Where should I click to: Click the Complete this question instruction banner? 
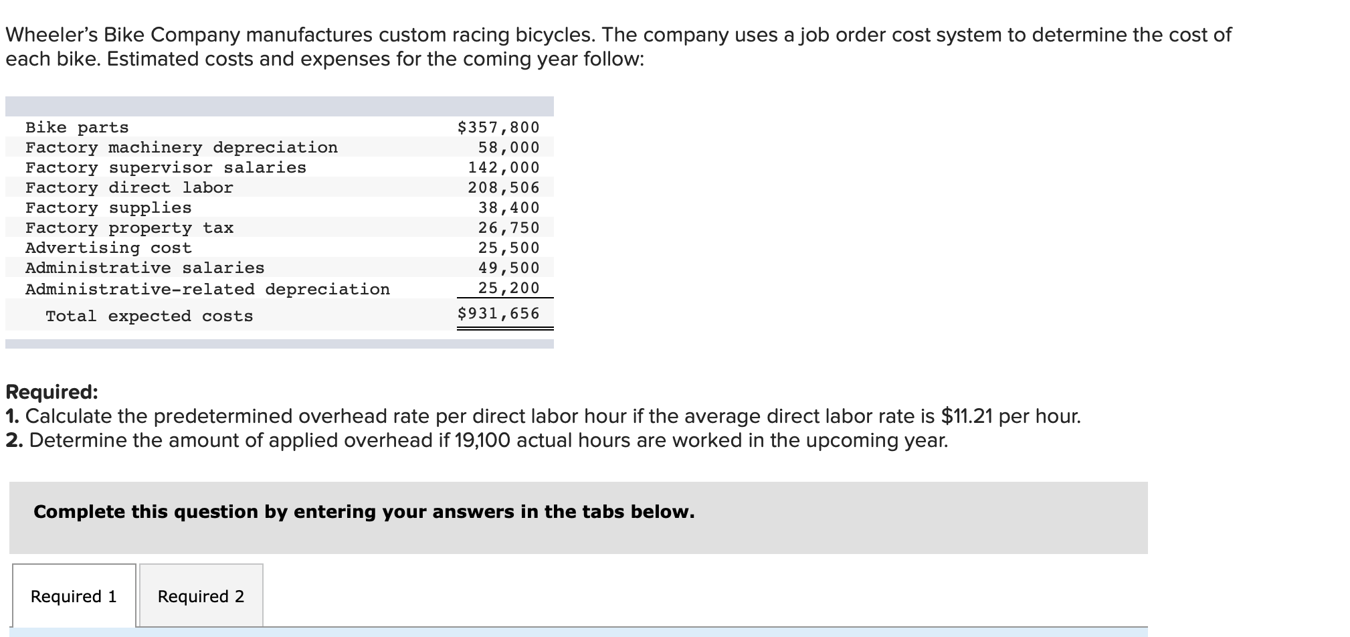578,517
